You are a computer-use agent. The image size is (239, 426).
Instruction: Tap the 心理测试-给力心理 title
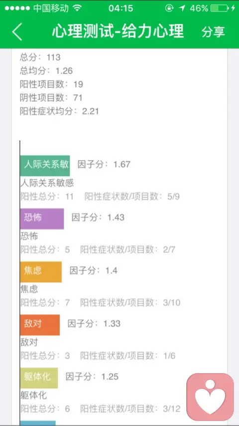tap(118, 31)
